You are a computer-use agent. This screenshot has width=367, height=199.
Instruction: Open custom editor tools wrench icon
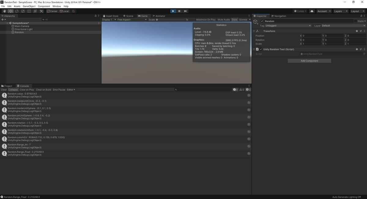click(x=41, y=11)
